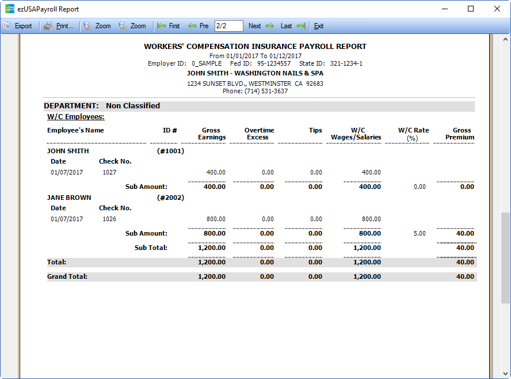Click the Last text label

click(286, 26)
